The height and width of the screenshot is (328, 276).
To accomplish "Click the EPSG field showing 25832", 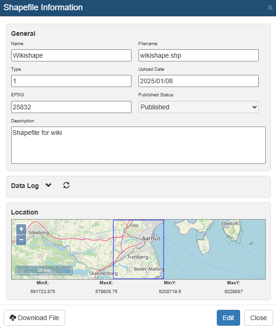I will (71, 107).
